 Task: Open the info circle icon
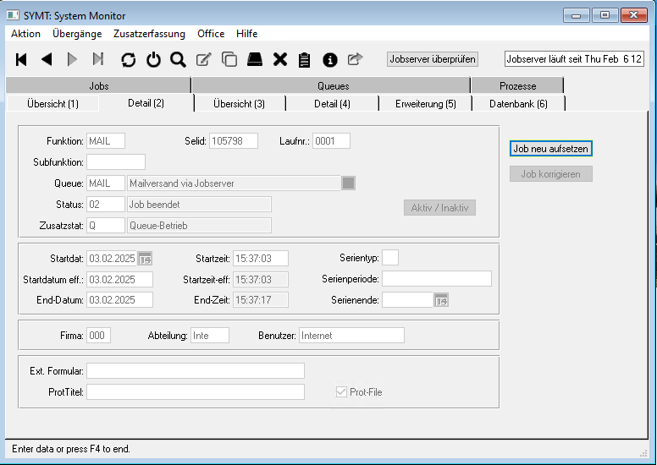pos(330,59)
